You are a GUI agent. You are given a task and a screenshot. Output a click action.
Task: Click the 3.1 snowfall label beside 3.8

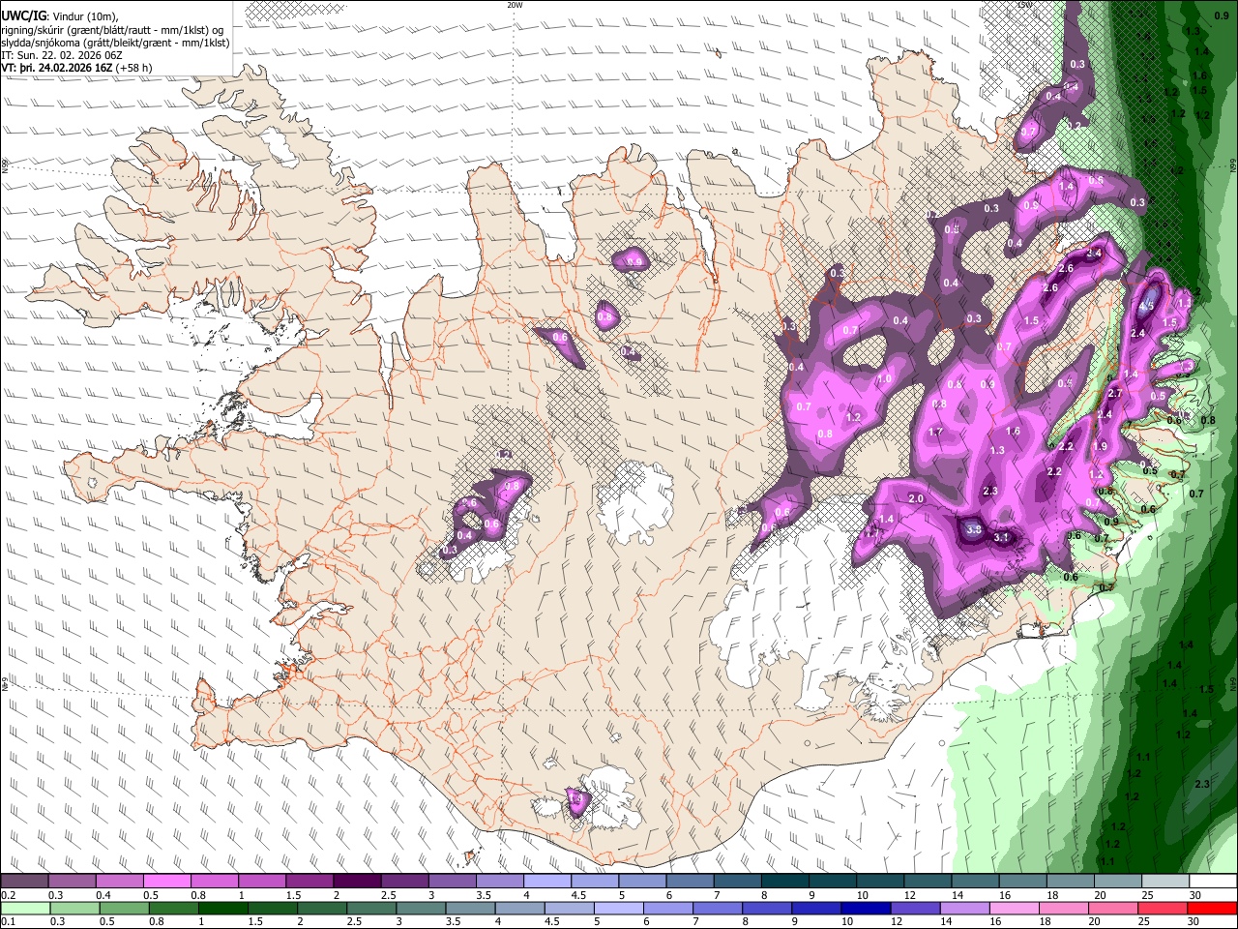pos(1002,538)
